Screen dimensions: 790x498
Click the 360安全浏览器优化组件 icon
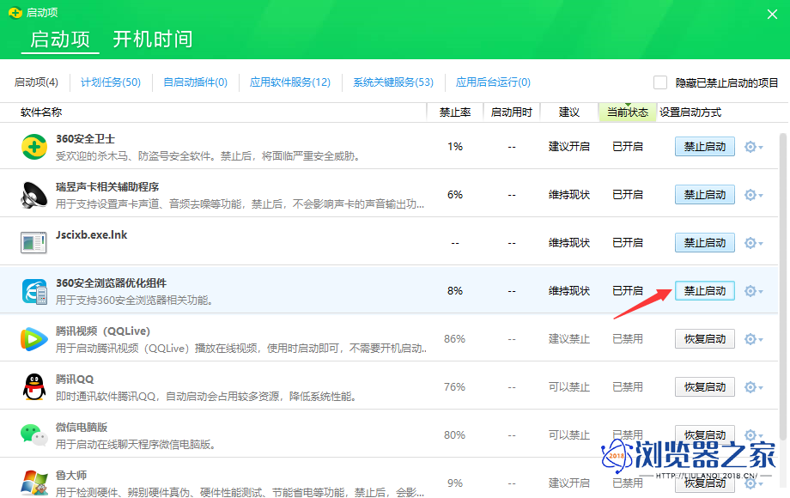click(34, 291)
